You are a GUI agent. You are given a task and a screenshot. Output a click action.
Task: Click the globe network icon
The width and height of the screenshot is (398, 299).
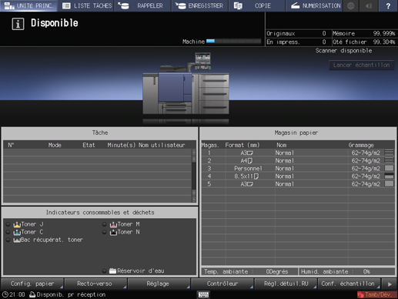pos(351,5)
